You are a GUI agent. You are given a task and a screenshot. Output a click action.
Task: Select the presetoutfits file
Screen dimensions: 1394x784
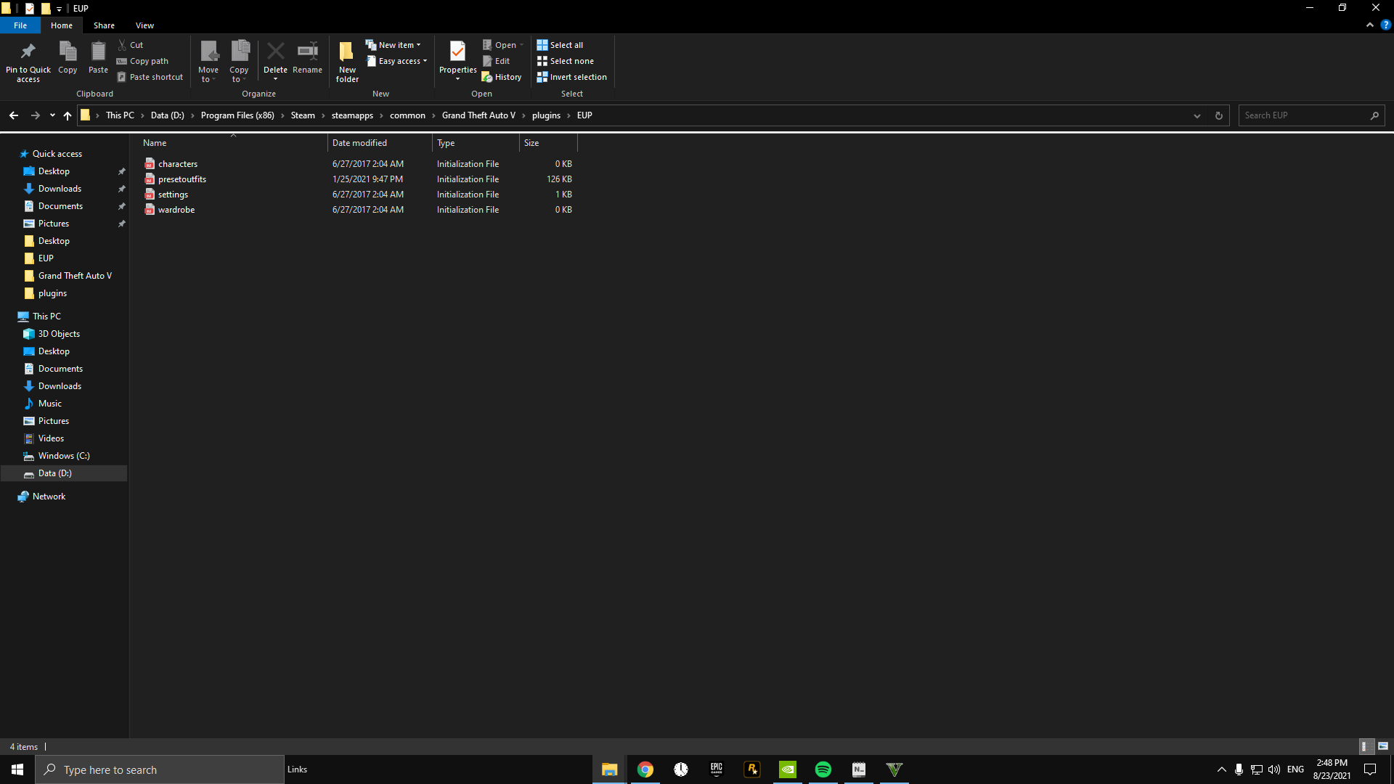pos(182,179)
